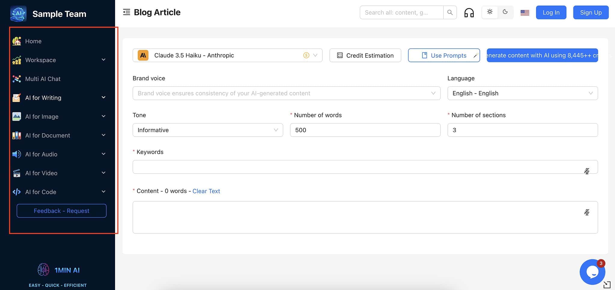Collapse sidebar using menu fold icon
The width and height of the screenshot is (615, 290).
(x=126, y=12)
